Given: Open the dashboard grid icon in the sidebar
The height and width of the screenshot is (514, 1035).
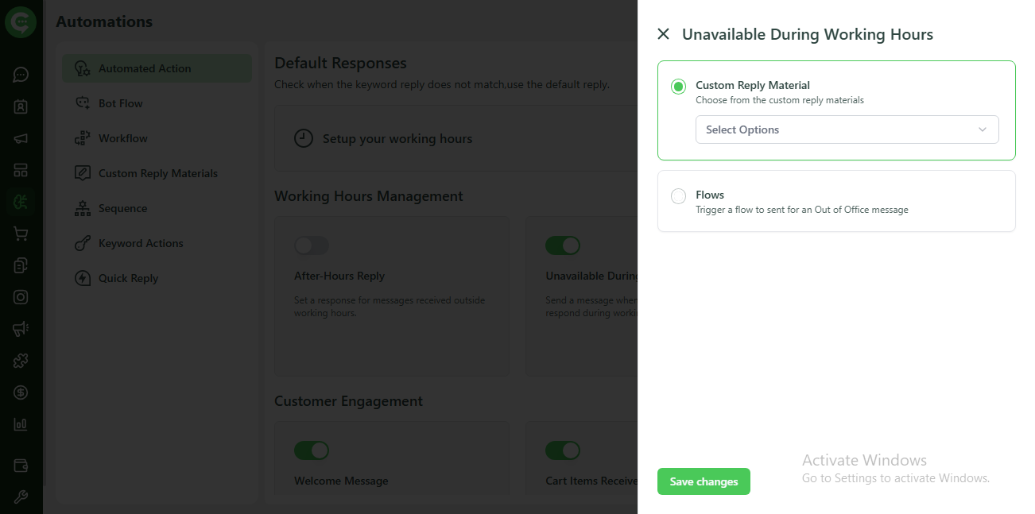Looking at the screenshot, I should (20, 169).
